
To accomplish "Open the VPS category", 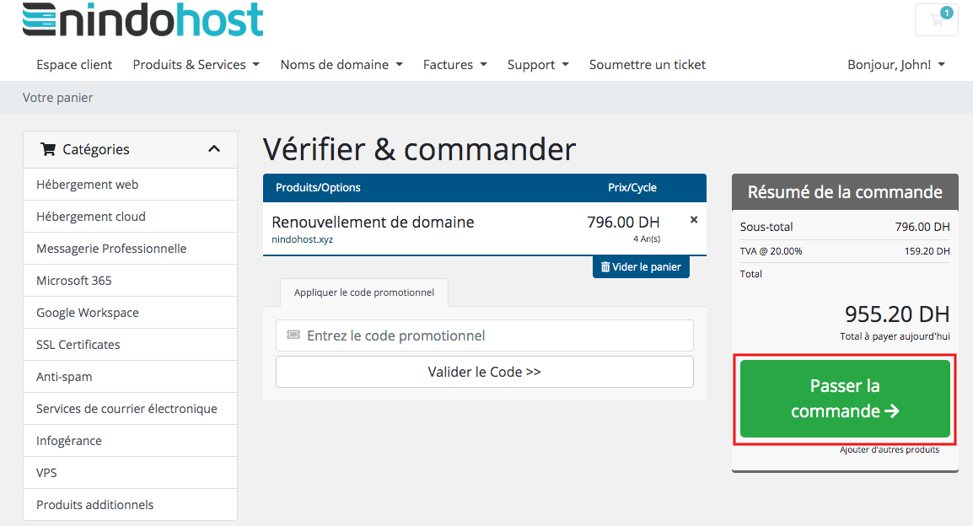I will point(131,473).
